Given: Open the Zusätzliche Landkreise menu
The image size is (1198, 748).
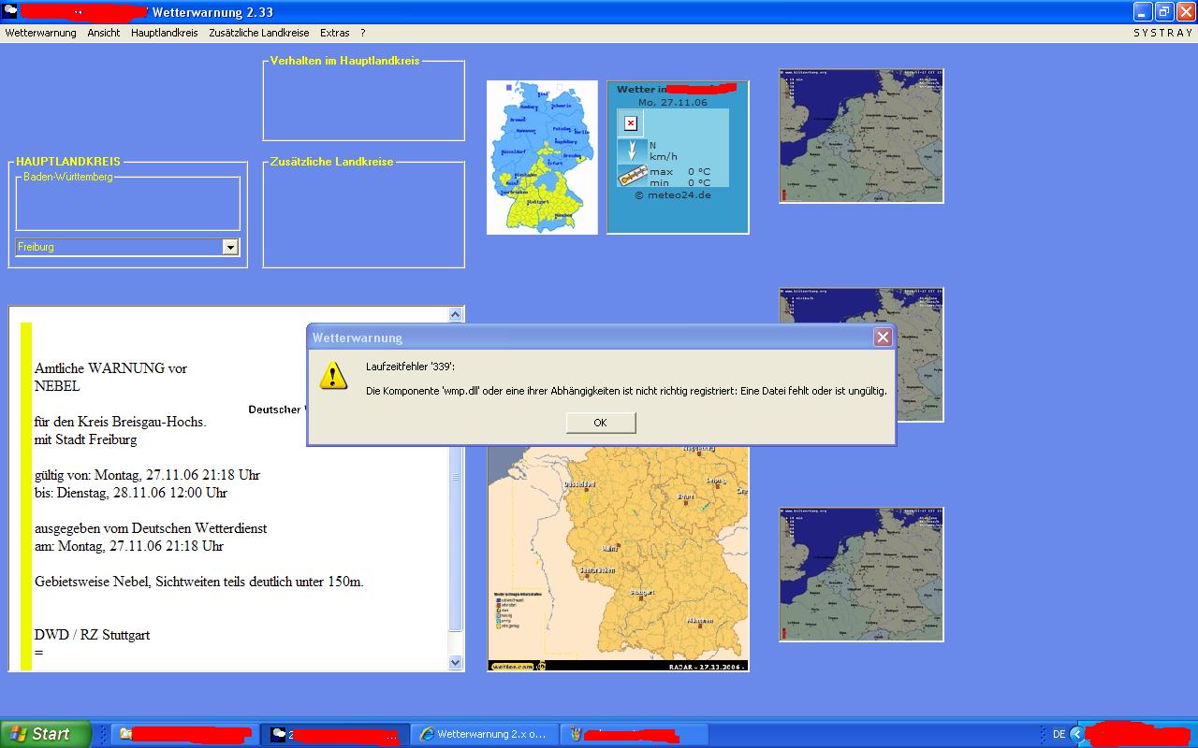Looking at the screenshot, I should click(x=259, y=33).
